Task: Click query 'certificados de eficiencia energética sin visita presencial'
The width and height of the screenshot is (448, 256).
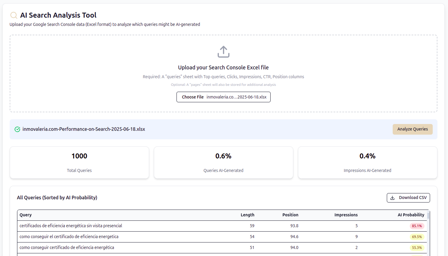Action: click(x=71, y=226)
